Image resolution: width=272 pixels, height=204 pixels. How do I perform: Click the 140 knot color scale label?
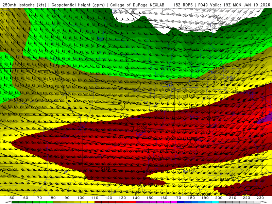[136, 198]
